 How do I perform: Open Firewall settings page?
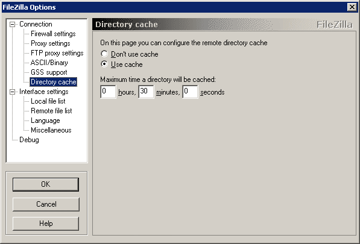click(x=53, y=34)
